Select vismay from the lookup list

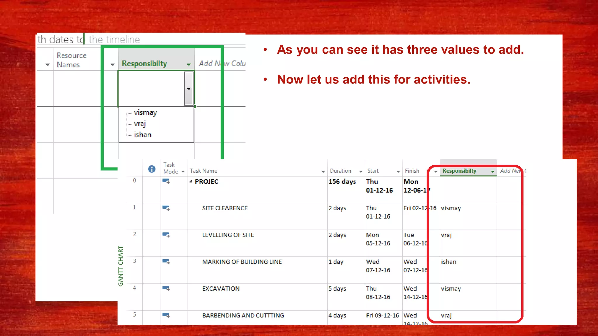point(145,113)
